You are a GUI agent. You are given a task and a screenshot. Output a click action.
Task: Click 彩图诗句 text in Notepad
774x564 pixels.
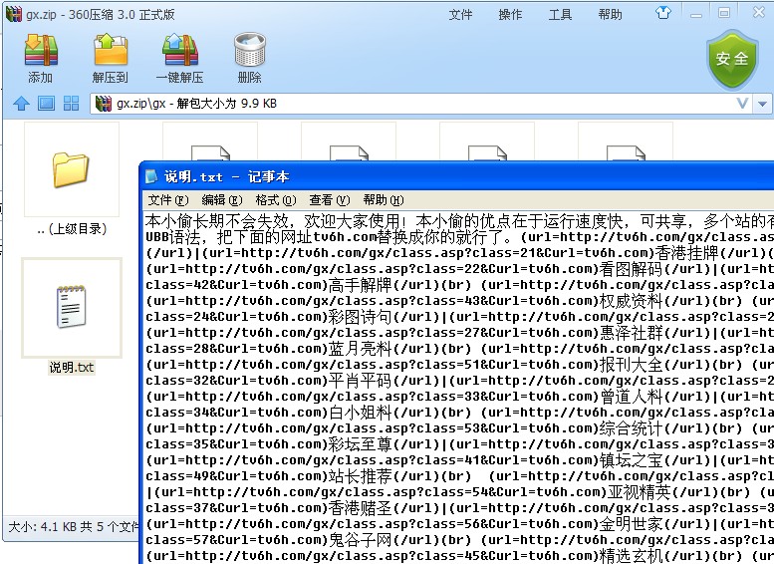coord(360,317)
